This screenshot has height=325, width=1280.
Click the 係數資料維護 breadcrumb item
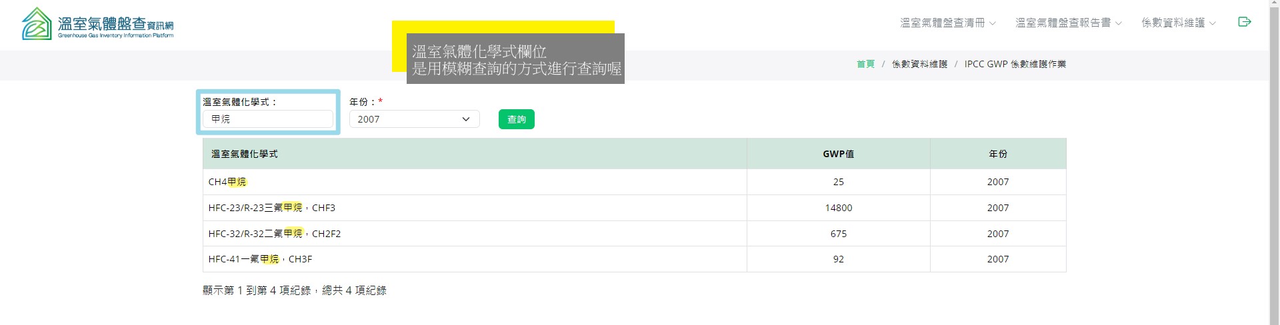pyautogui.click(x=919, y=64)
